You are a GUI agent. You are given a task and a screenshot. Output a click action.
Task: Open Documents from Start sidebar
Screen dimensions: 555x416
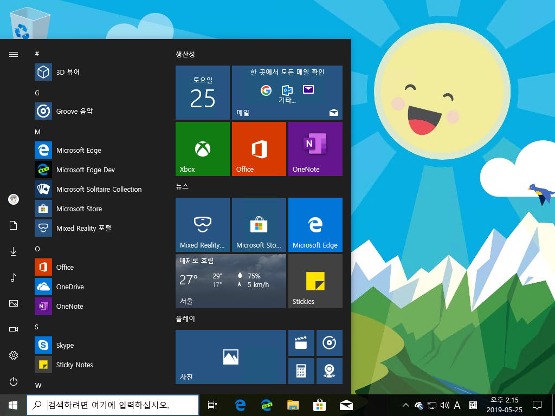coord(14,225)
